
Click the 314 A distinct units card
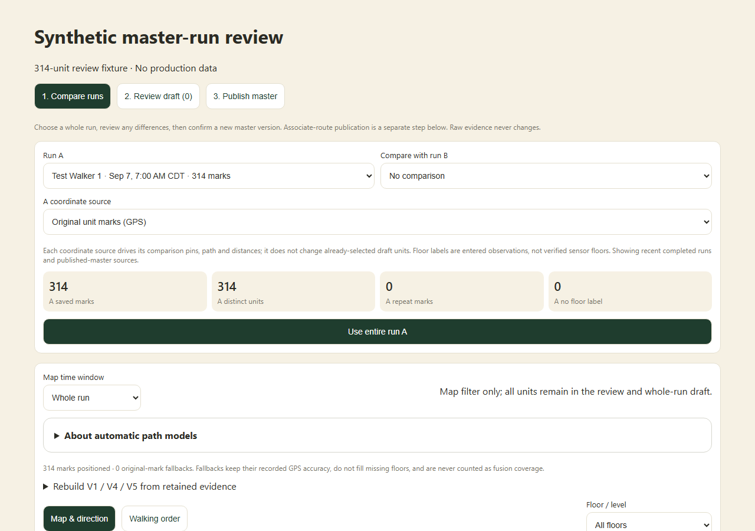293,291
